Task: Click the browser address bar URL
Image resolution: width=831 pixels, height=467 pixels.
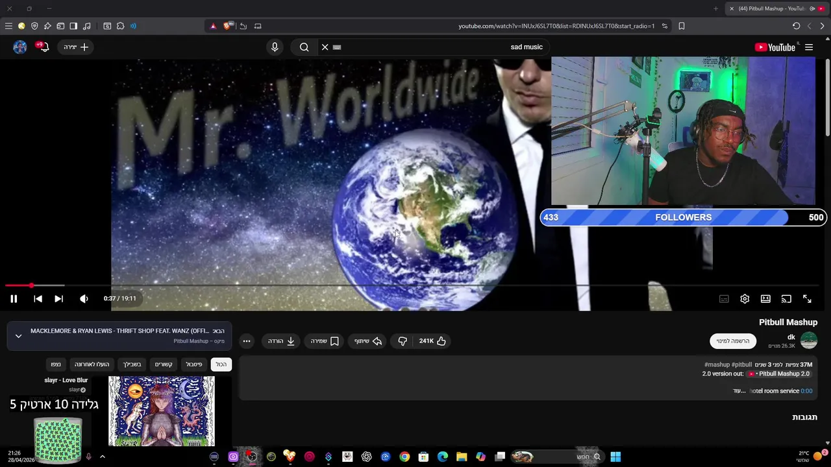Action: (x=556, y=26)
